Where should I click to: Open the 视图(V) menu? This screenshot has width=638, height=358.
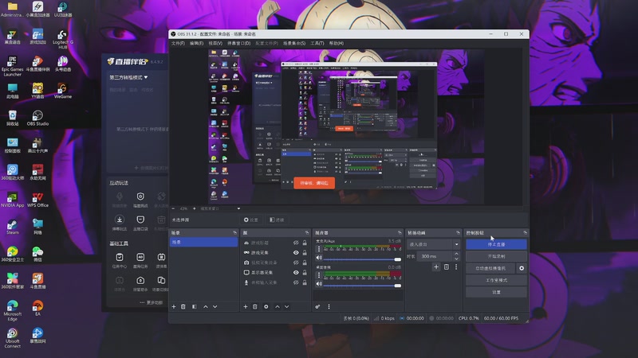pos(215,43)
